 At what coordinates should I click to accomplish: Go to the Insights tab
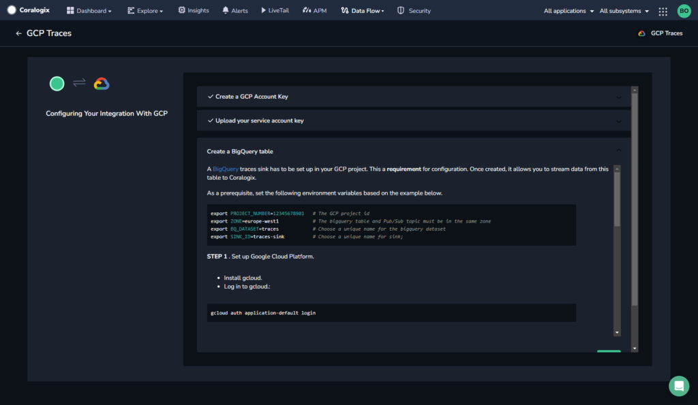point(194,10)
